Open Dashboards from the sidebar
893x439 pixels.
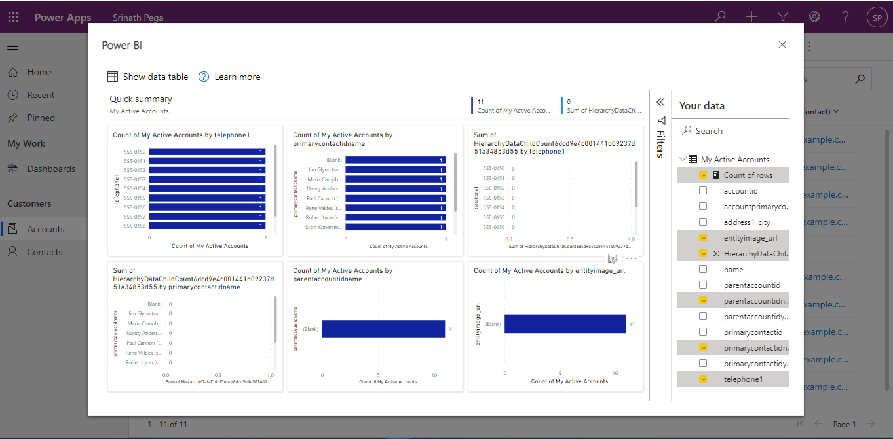(x=50, y=169)
